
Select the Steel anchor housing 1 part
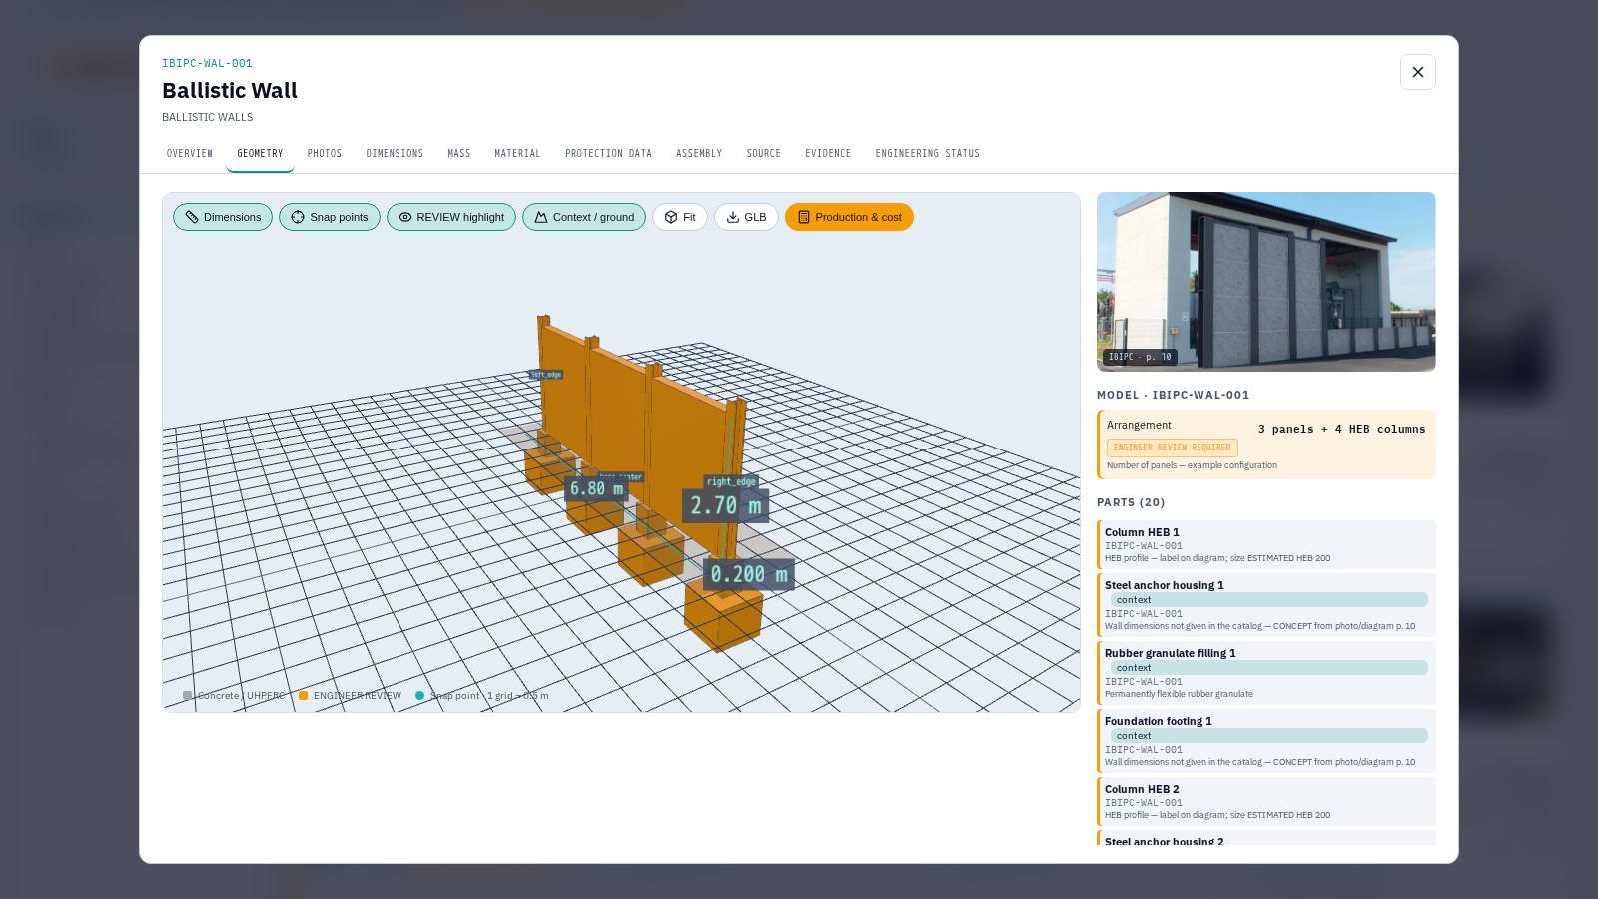point(1266,605)
